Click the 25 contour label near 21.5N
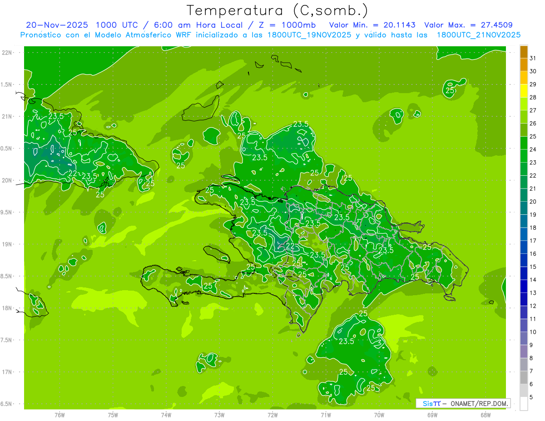This screenshot has height=421, width=545. [450, 90]
